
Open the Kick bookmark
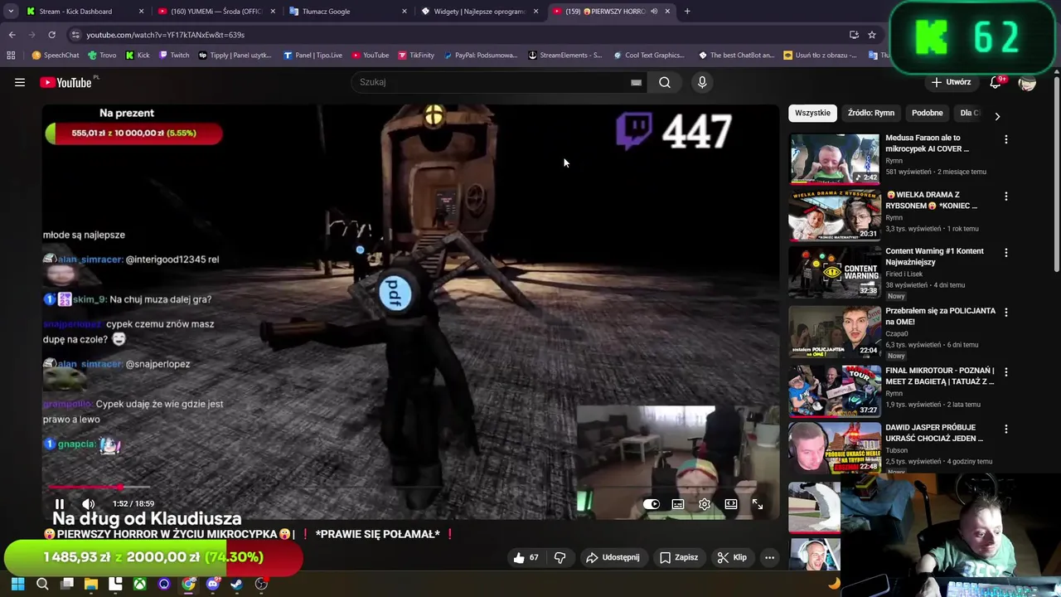(138, 56)
